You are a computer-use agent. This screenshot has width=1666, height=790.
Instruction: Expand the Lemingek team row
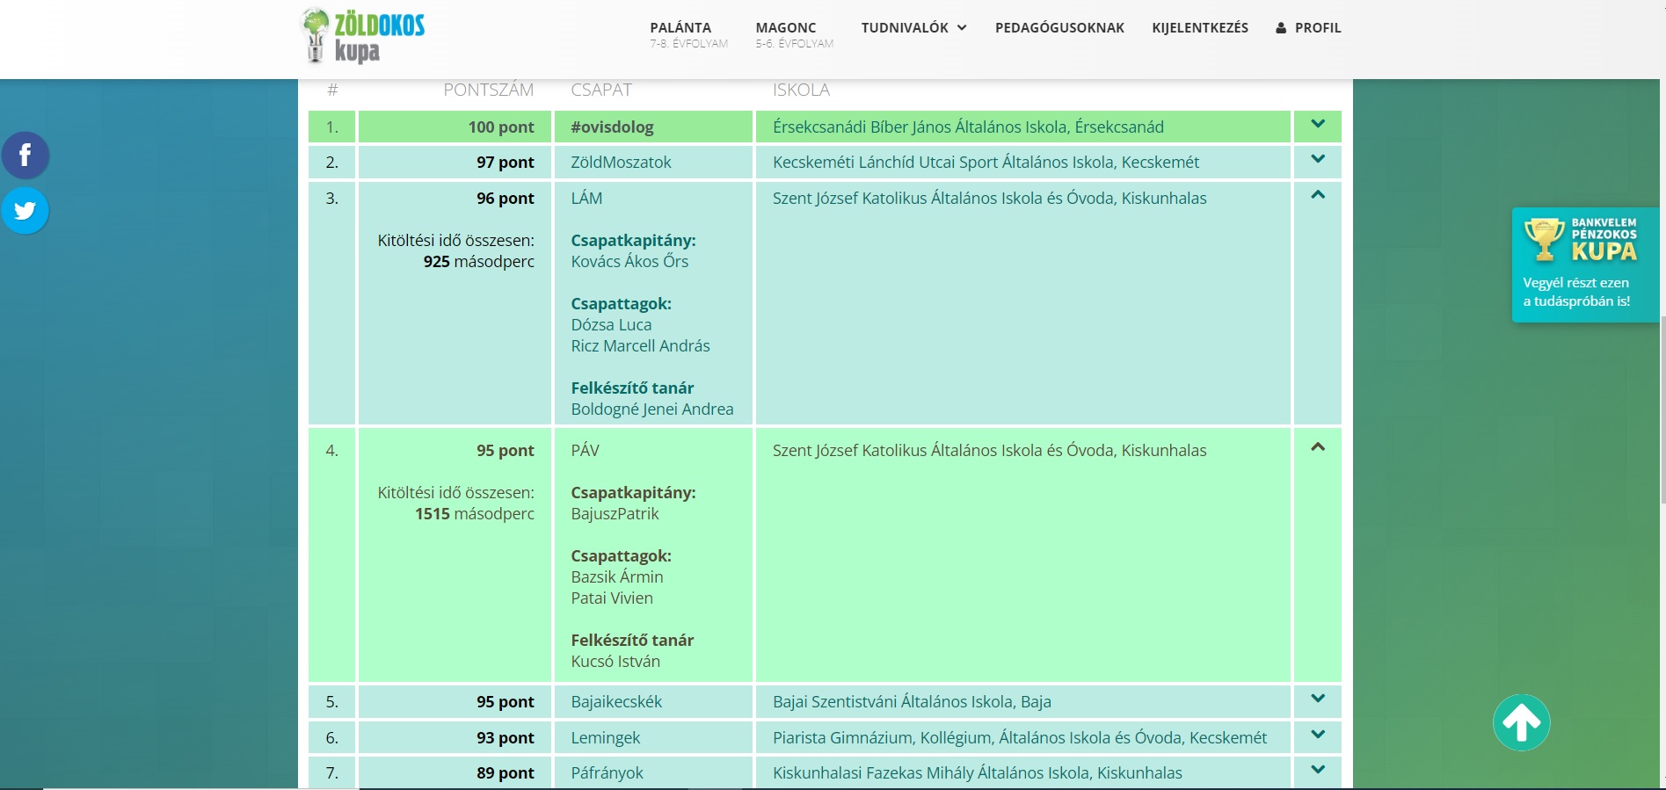point(1317,736)
